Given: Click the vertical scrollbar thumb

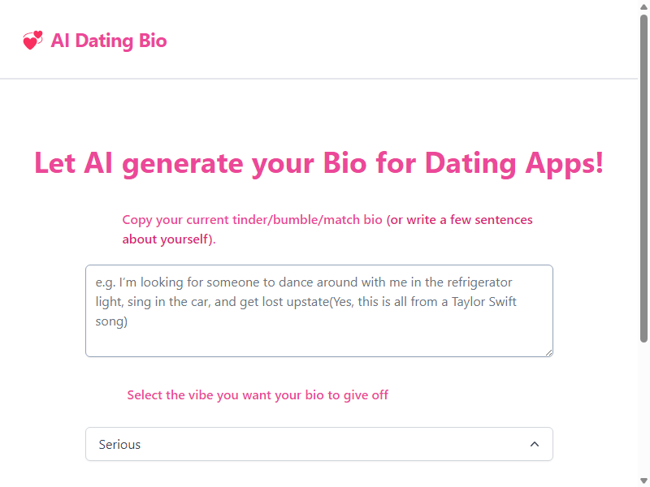Looking at the screenshot, I should pyautogui.click(x=643, y=178).
